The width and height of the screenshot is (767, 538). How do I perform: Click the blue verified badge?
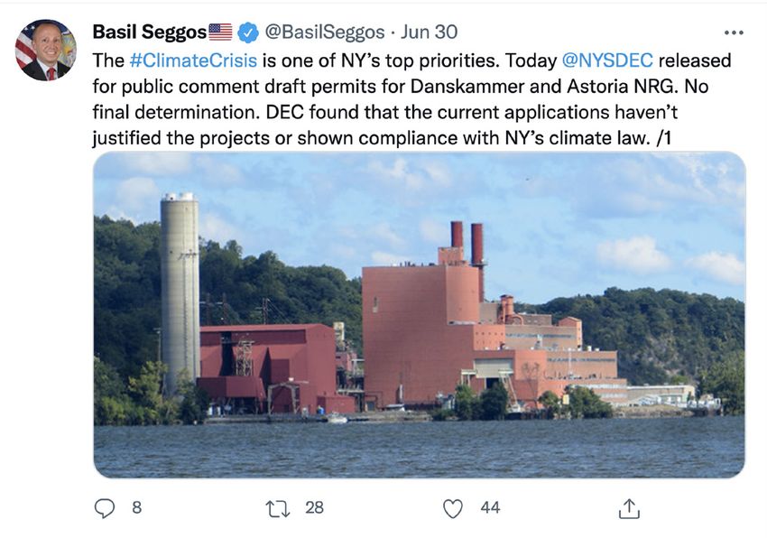(x=247, y=32)
